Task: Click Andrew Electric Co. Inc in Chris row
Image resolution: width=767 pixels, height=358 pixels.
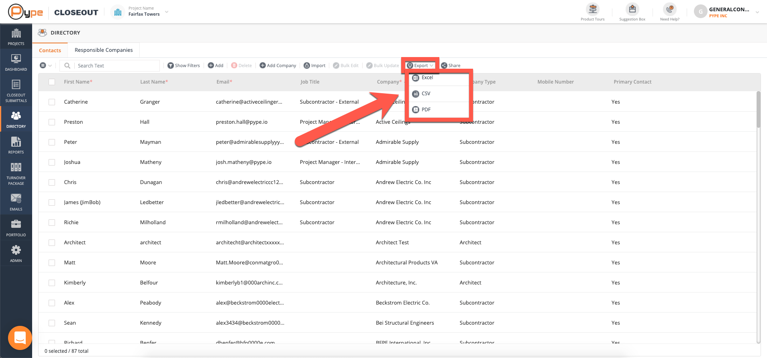Action: (404, 182)
